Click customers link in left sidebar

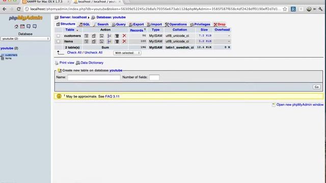point(11,55)
